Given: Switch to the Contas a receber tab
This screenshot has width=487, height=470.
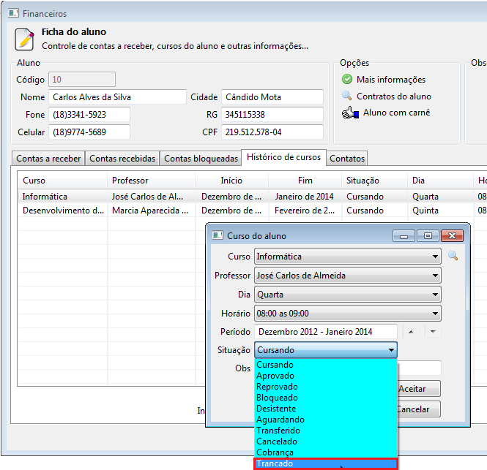Looking at the screenshot, I should 48,159.
